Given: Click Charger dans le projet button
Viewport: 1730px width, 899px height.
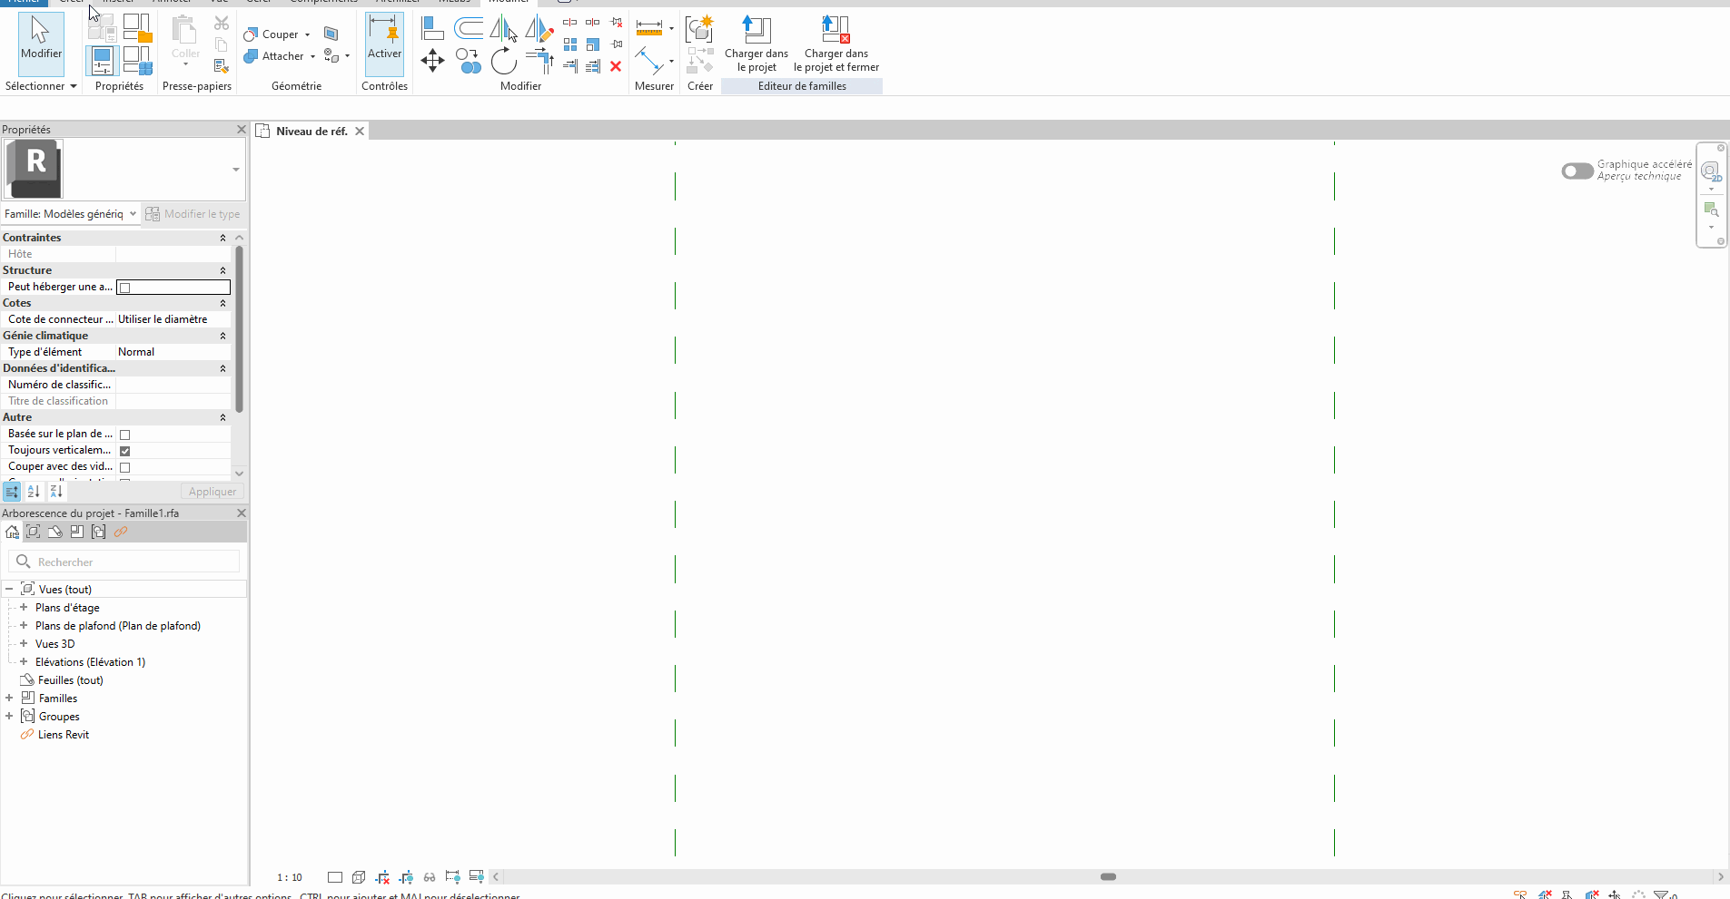Looking at the screenshot, I should 756,44.
